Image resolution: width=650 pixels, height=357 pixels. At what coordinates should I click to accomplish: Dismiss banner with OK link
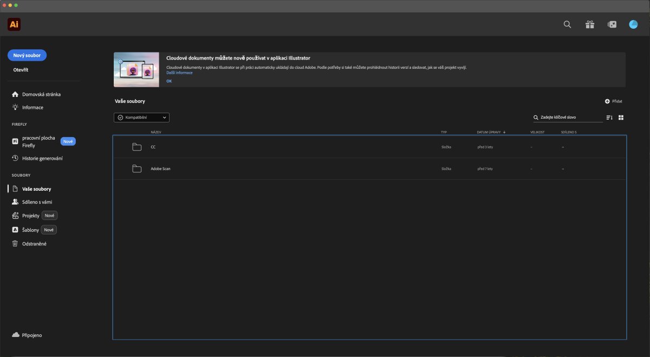[169, 81]
